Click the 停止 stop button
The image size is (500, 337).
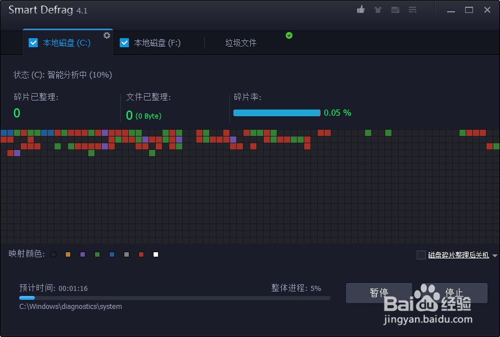tap(454, 293)
